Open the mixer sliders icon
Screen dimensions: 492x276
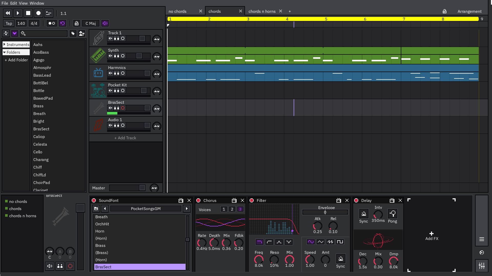coord(481,266)
